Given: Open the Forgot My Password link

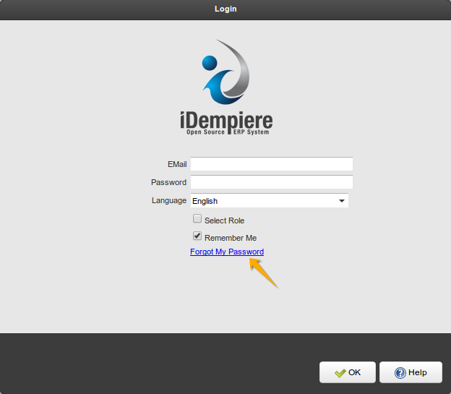Looking at the screenshot, I should coord(227,252).
